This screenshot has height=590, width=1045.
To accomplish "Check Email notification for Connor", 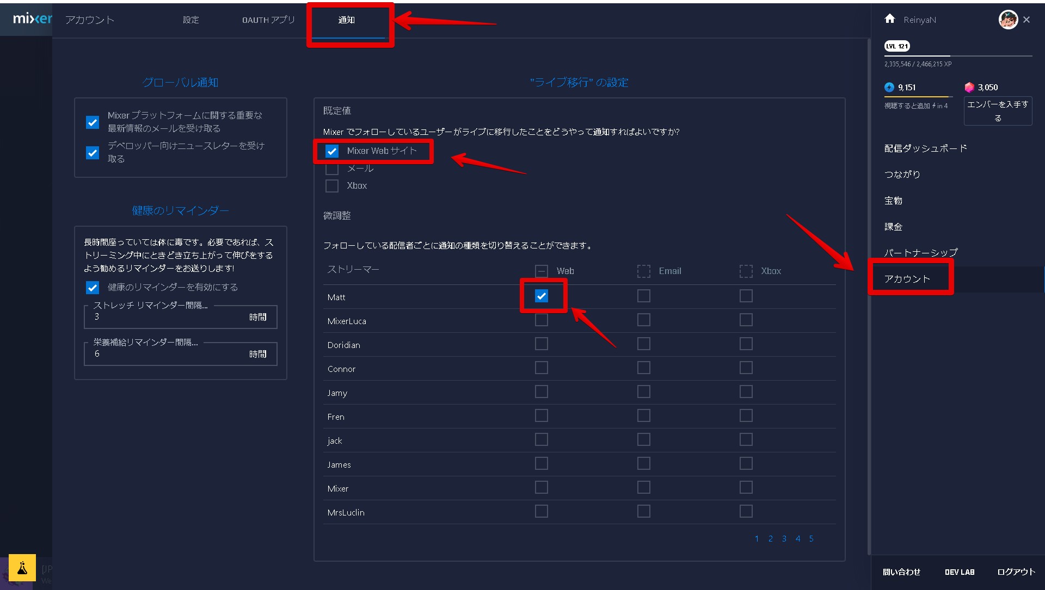I will [644, 368].
